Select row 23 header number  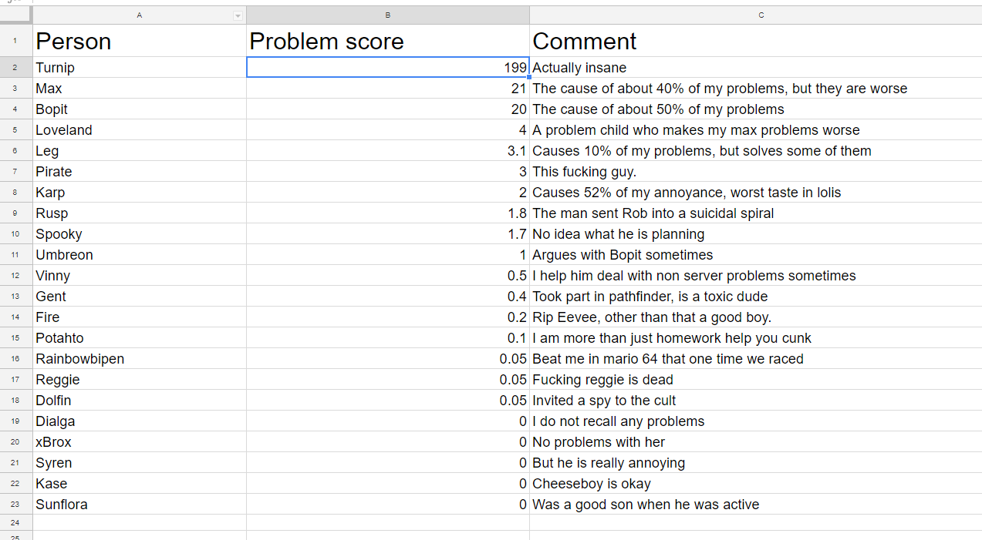click(x=16, y=505)
